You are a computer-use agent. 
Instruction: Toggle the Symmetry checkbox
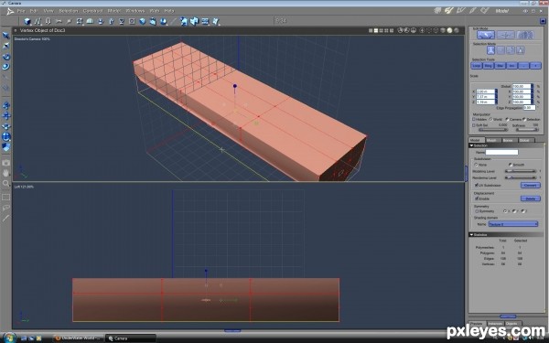(x=477, y=211)
